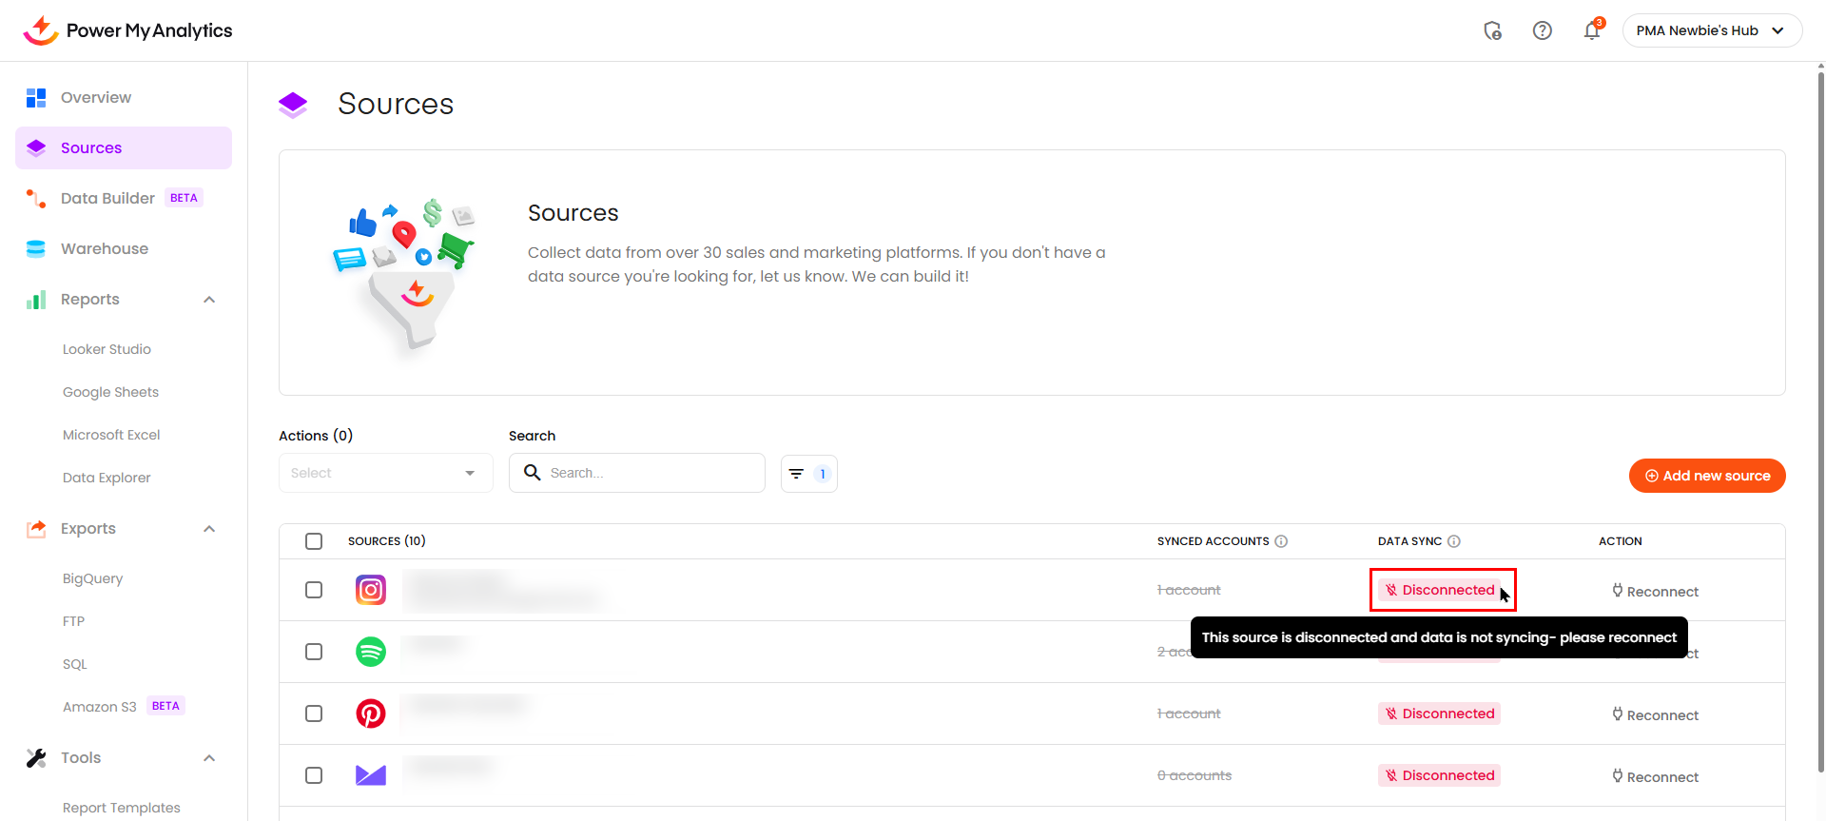Viewport: 1826px width, 821px height.
Task: Click the Add new source button
Action: pos(1706,476)
